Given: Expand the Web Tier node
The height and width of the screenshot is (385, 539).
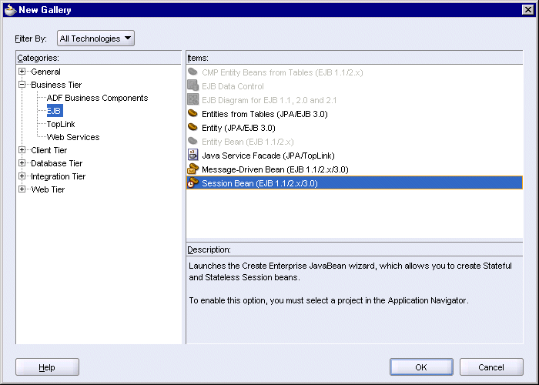Looking at the screenshot, I should point(22,189).
